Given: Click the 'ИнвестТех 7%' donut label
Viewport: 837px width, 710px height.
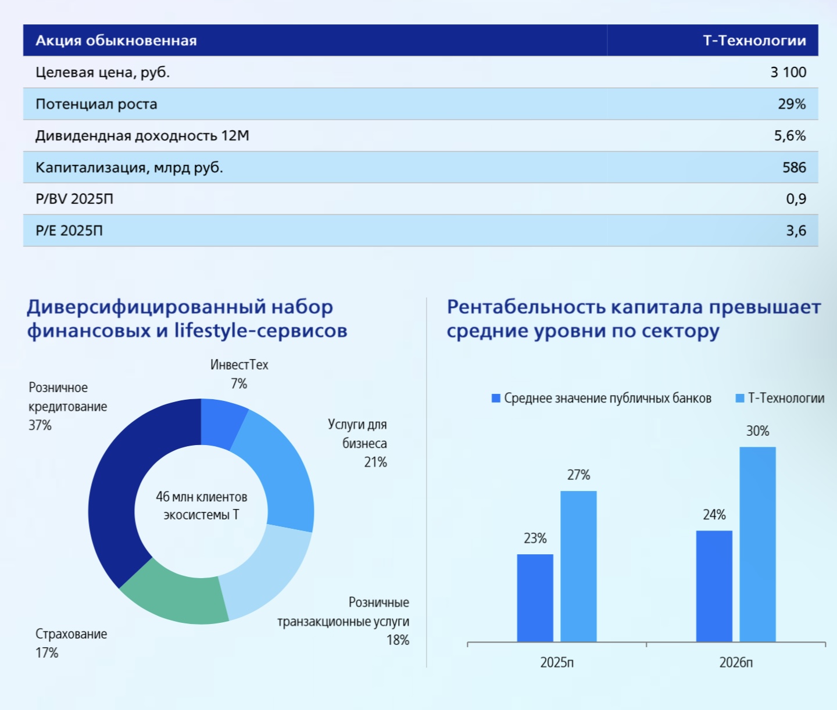Looking at the screenshot, I should [239, 374].
